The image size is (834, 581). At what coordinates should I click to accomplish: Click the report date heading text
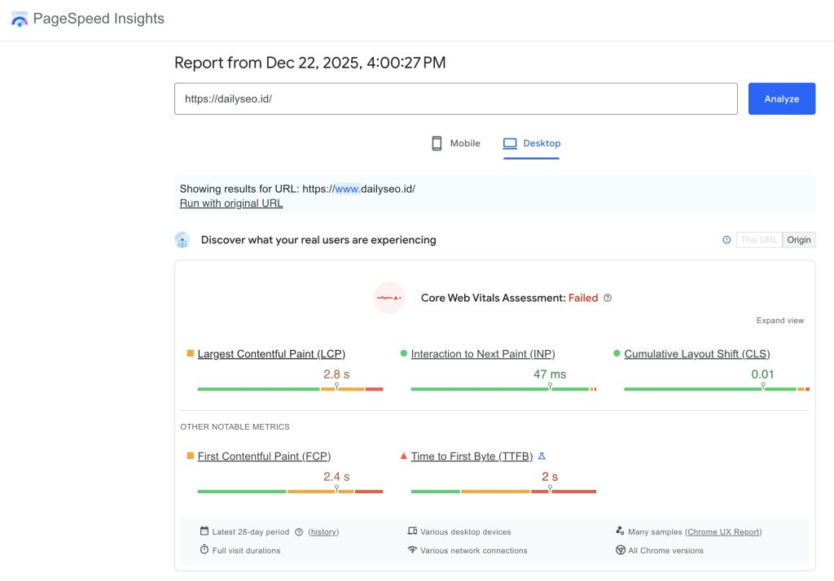(310, 63)
